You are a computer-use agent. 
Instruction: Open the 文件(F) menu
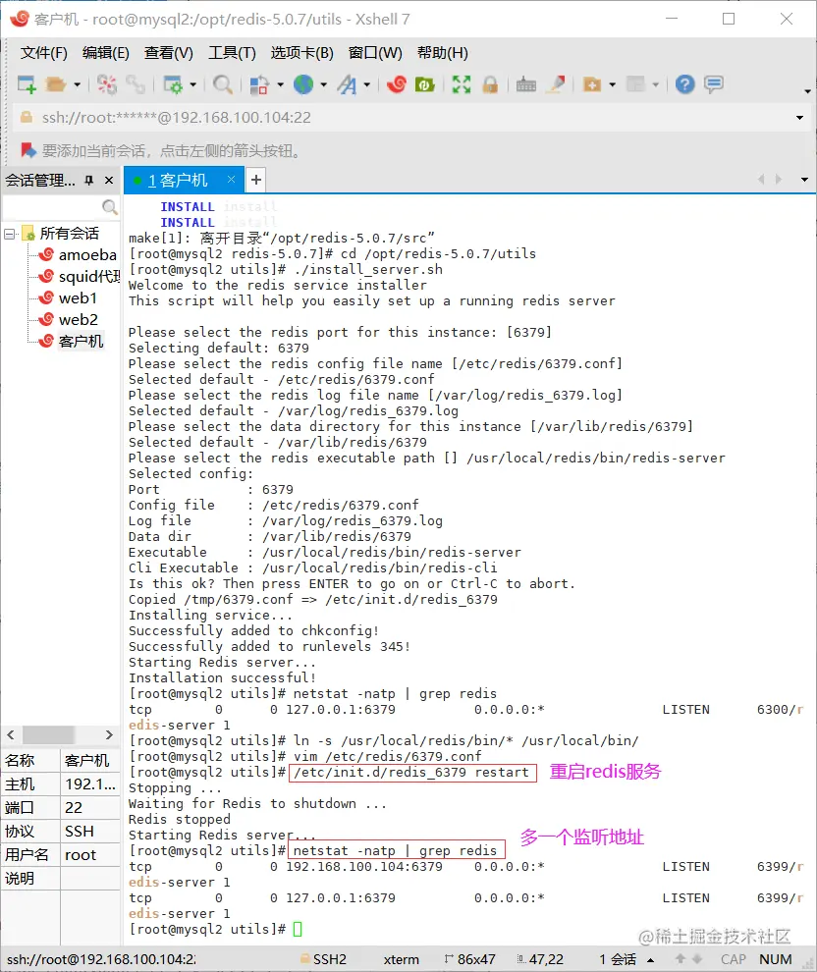(43, 53)
